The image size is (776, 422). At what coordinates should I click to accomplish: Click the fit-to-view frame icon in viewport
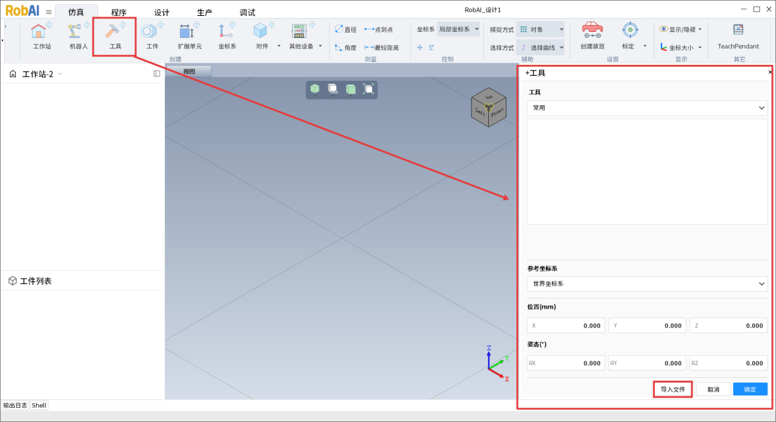(x=368, y=89)
